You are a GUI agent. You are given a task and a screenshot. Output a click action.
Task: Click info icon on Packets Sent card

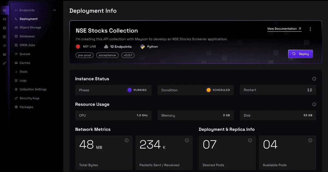[x=187, y=141]
